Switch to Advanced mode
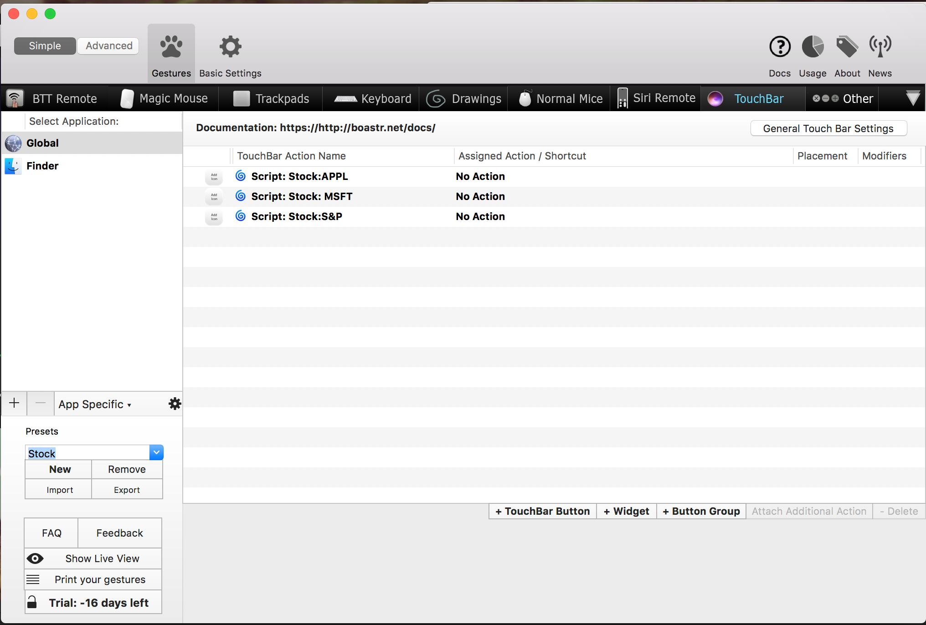 pyautogui.click(x=108, y=46)
